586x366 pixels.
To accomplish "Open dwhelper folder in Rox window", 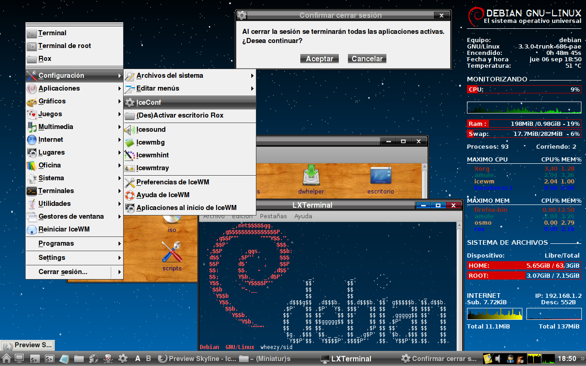I will tap(311, 180).
